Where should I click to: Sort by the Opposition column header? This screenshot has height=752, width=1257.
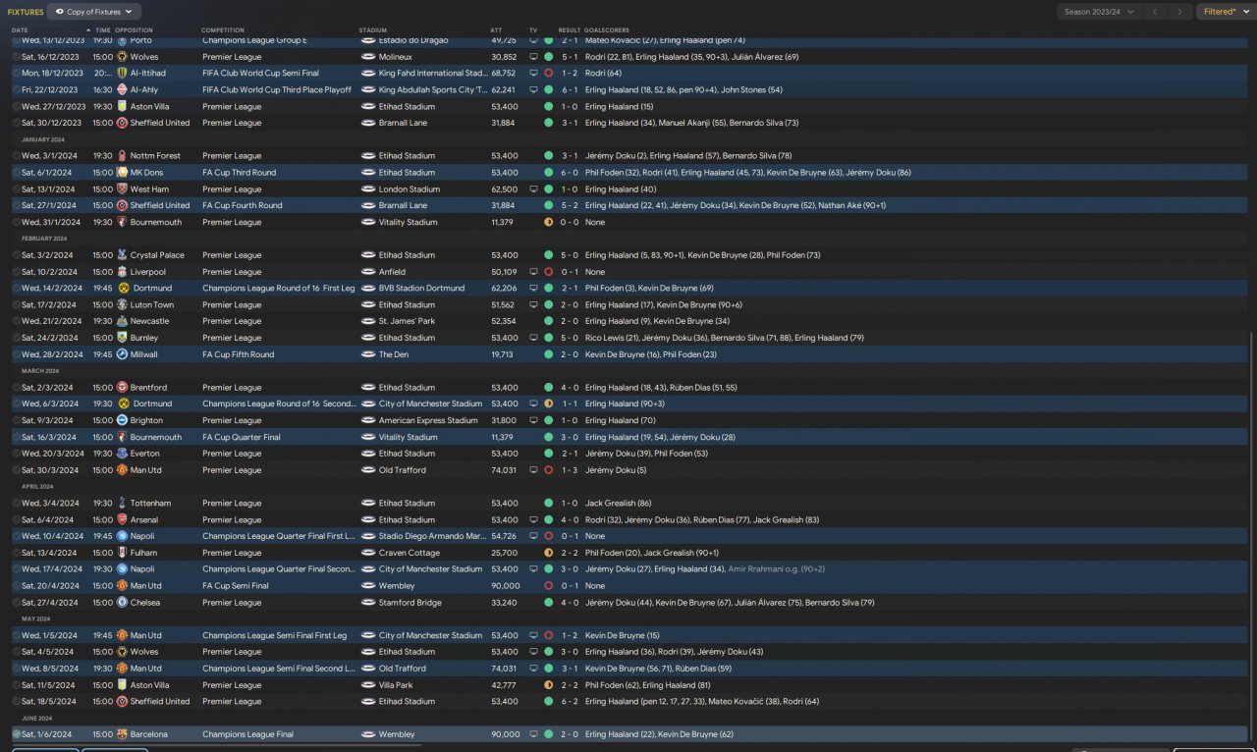point(134,30)
